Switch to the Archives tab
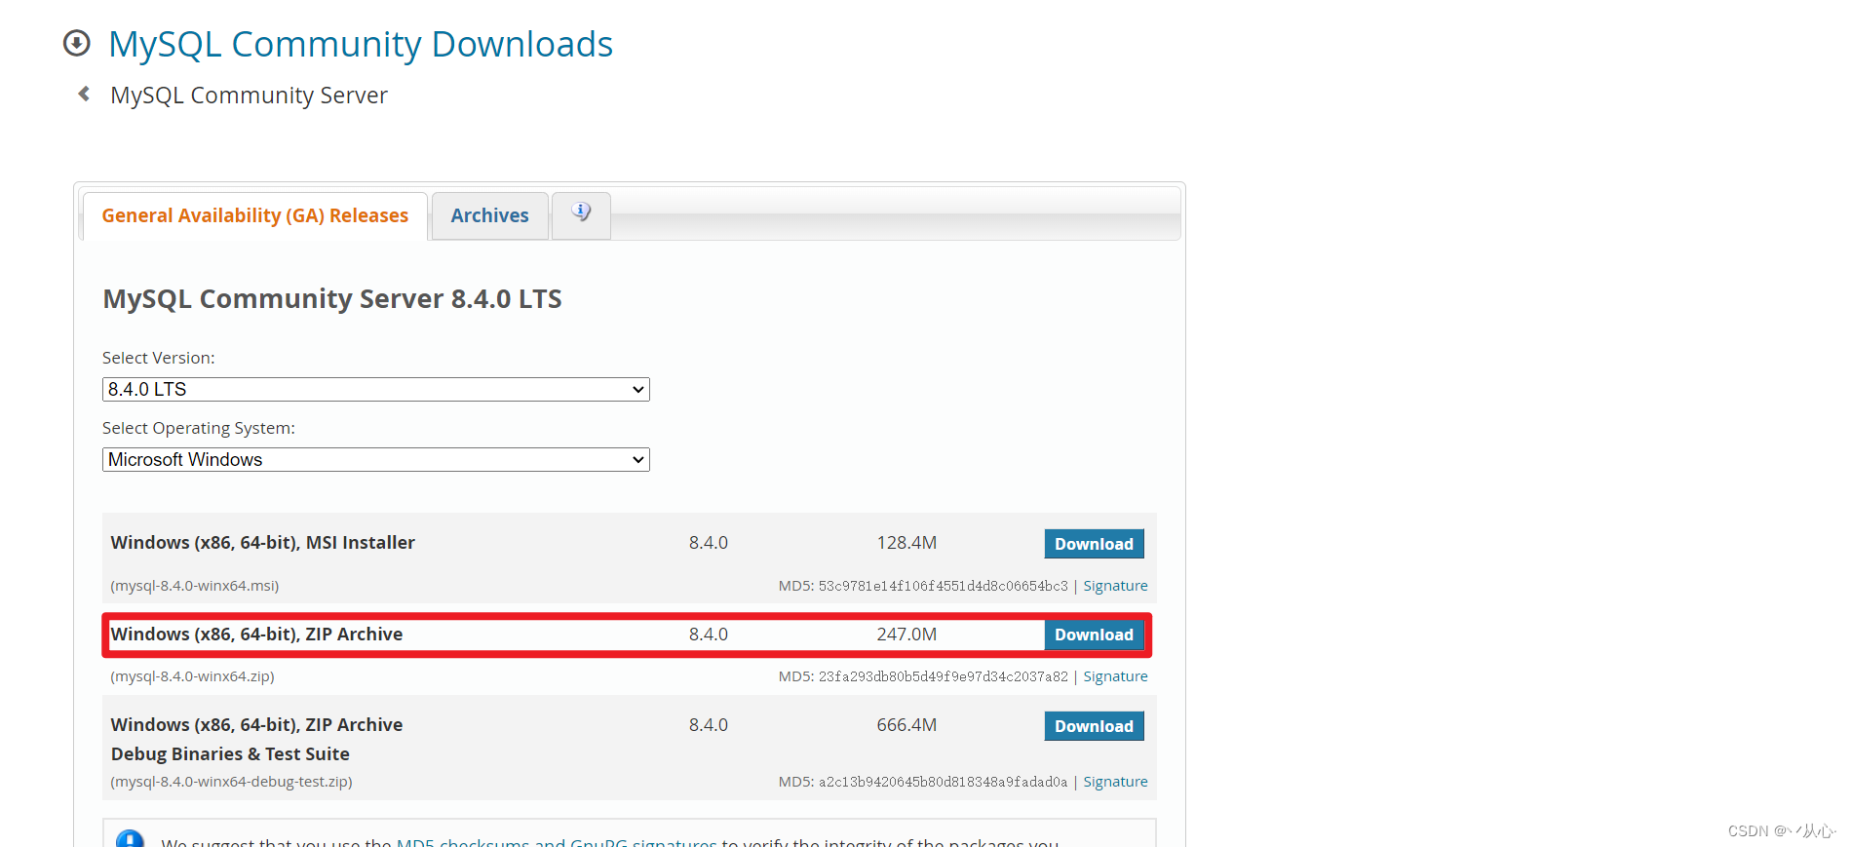The image size is (1851, 847). pos(489,215)
